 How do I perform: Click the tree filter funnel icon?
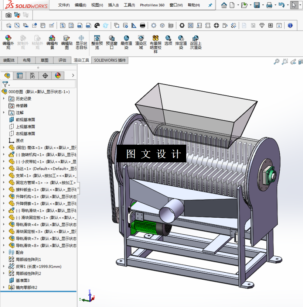pyautogui.click(x=5, y=84)
